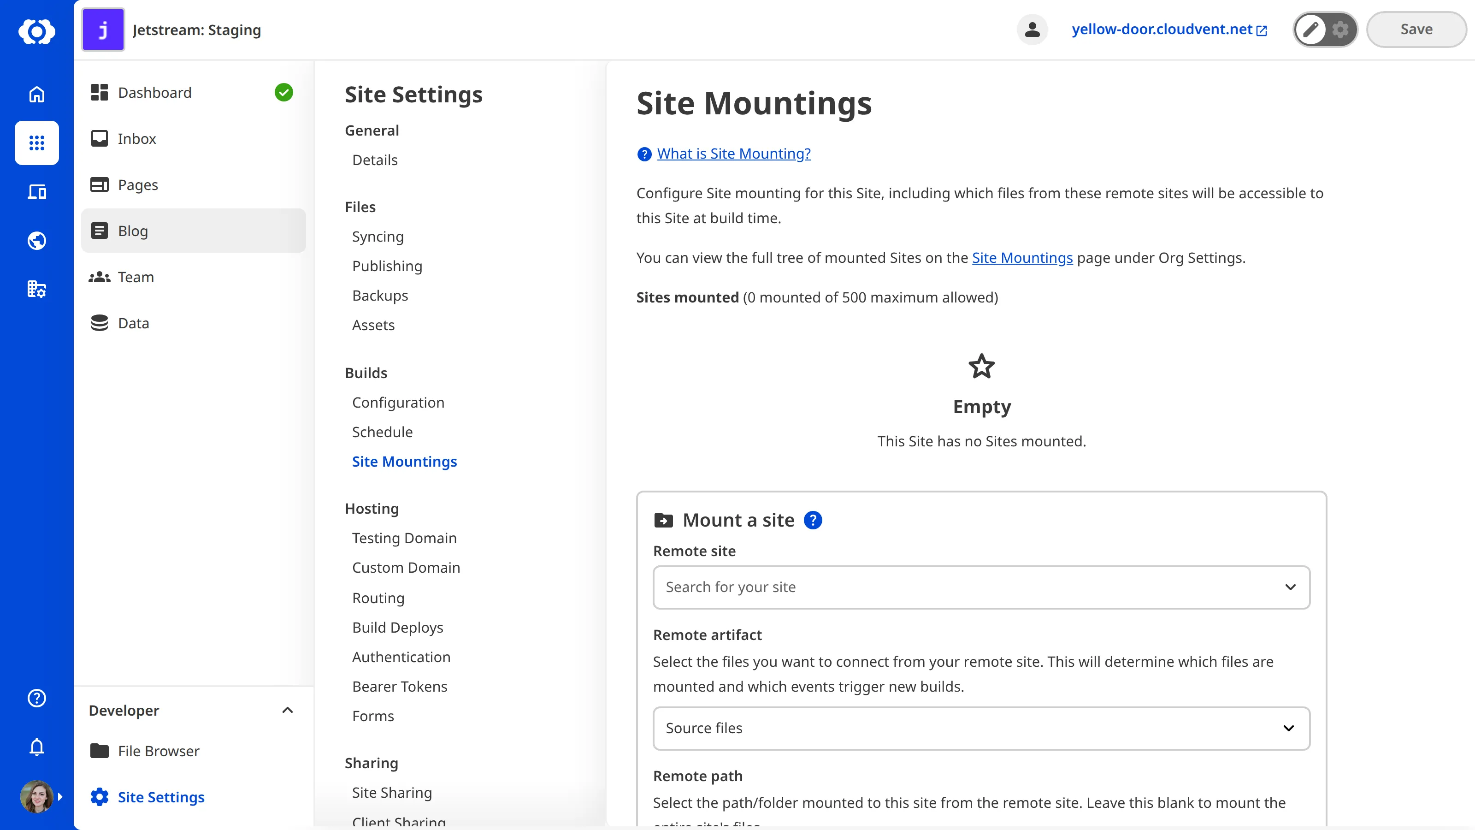Click the CloudCannon logo icon

tap(37, 31)
